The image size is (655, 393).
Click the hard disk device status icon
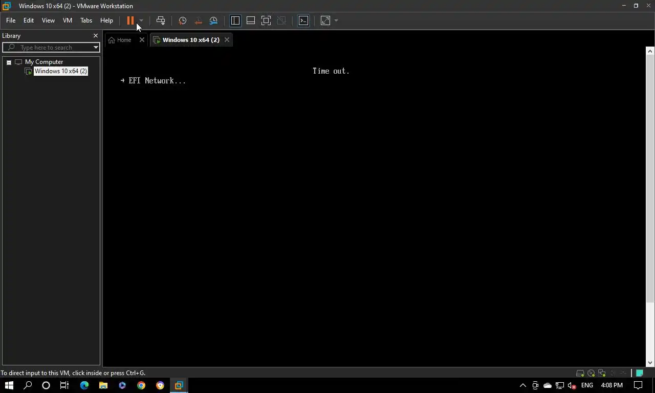(580, 373)
